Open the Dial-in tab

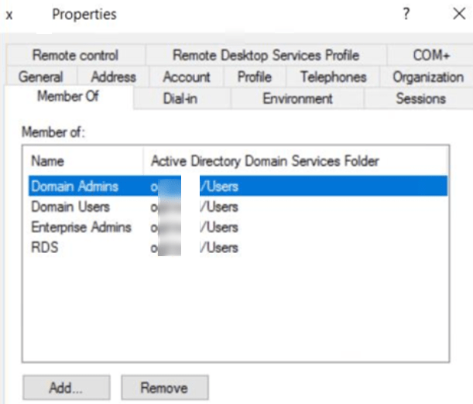click(x=181, y=99)
